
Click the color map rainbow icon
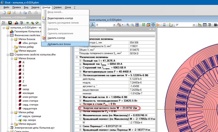pos(164,25)
